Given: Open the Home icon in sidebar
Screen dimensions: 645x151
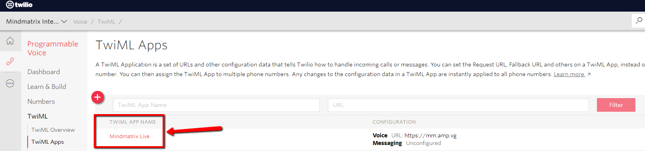Looking at the screenshot, I should click(10, 41).
